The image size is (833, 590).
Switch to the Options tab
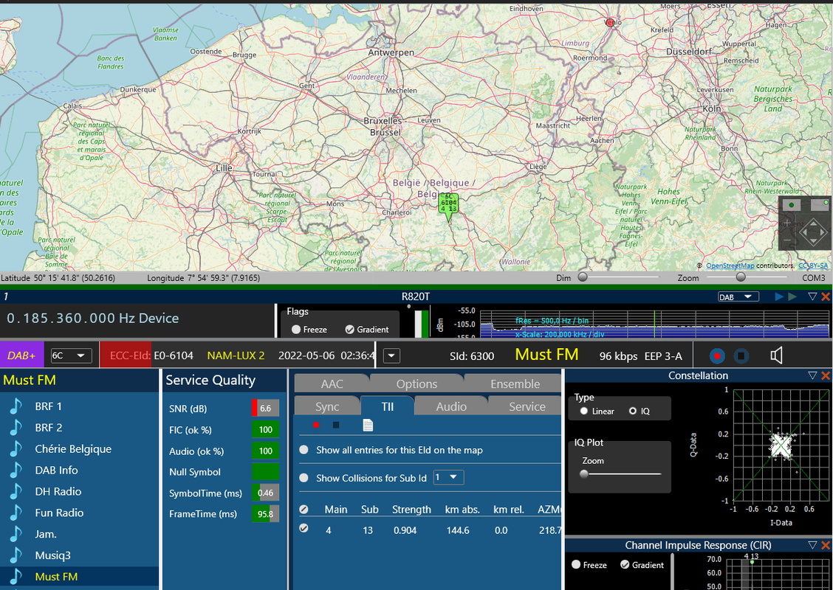pos(417,384)
